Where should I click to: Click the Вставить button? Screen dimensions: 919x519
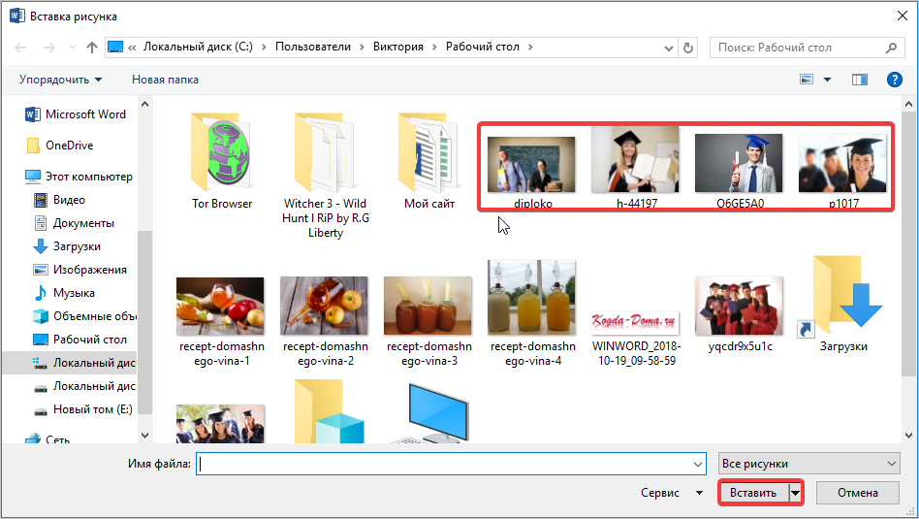click(753, 493)
